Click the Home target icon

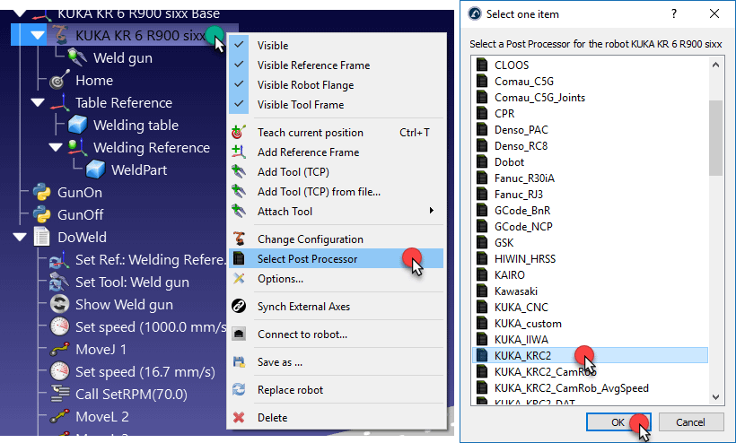(x=59, y=80)
